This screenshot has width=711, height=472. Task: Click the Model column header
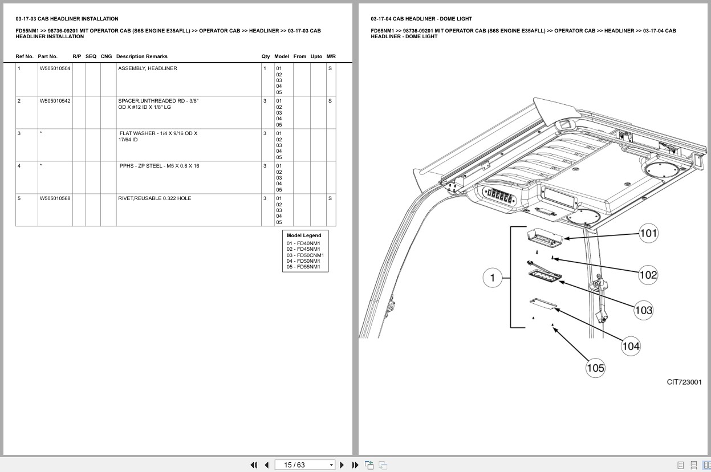pos(282,56)
